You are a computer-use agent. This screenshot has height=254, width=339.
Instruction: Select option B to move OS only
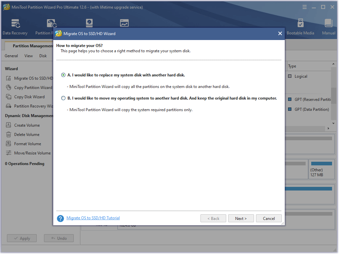click(63, 98)
